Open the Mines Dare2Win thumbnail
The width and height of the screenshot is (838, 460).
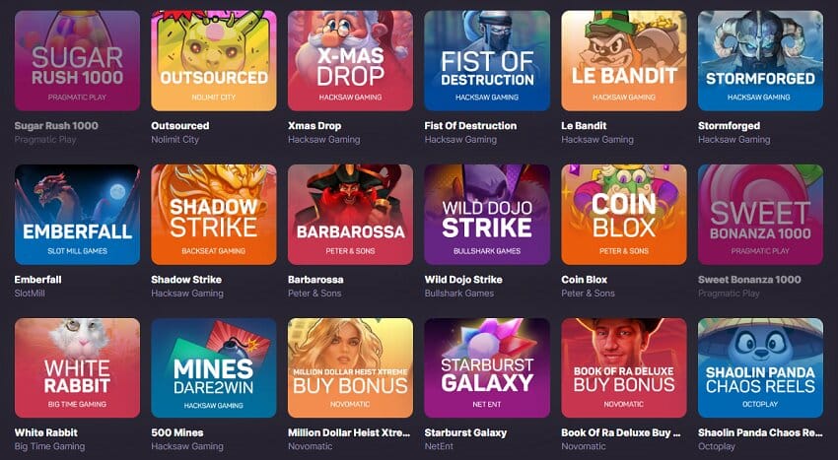coord(214,368)
